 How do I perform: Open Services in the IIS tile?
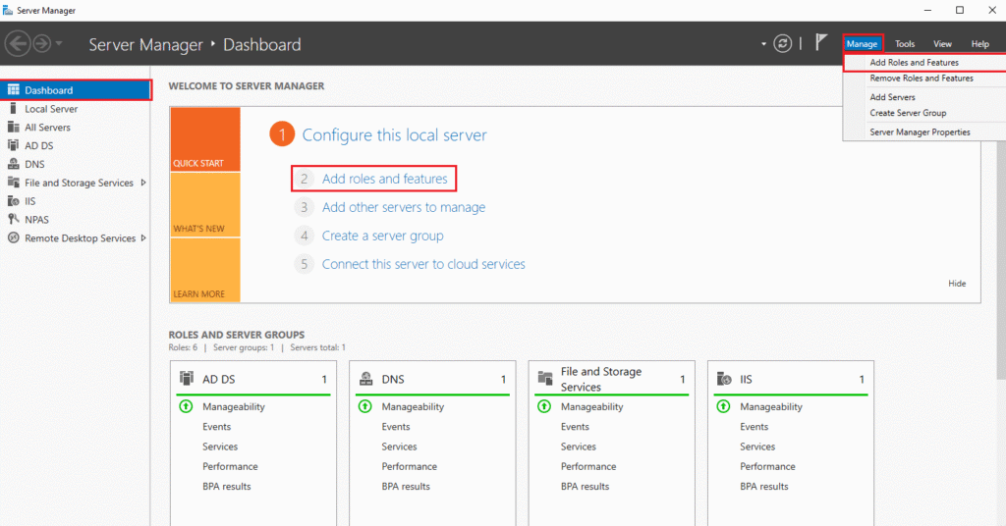tap(757, 447)
